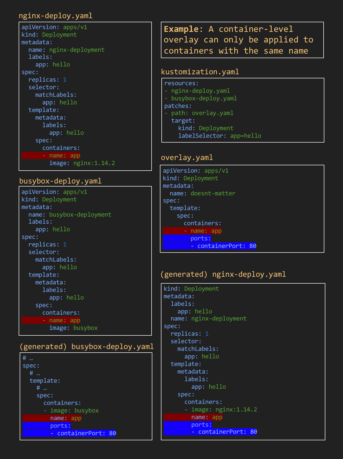Screen dimensions: 343x459
Task: Click 'selector:' in source nginx-deploy.yaml
Action: (44, 87)
